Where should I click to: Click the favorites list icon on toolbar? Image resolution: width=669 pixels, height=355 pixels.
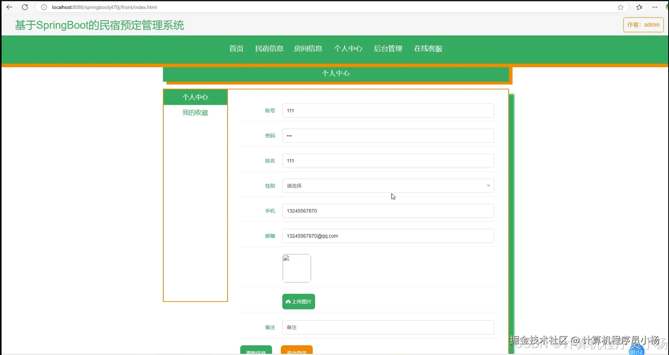639,7
